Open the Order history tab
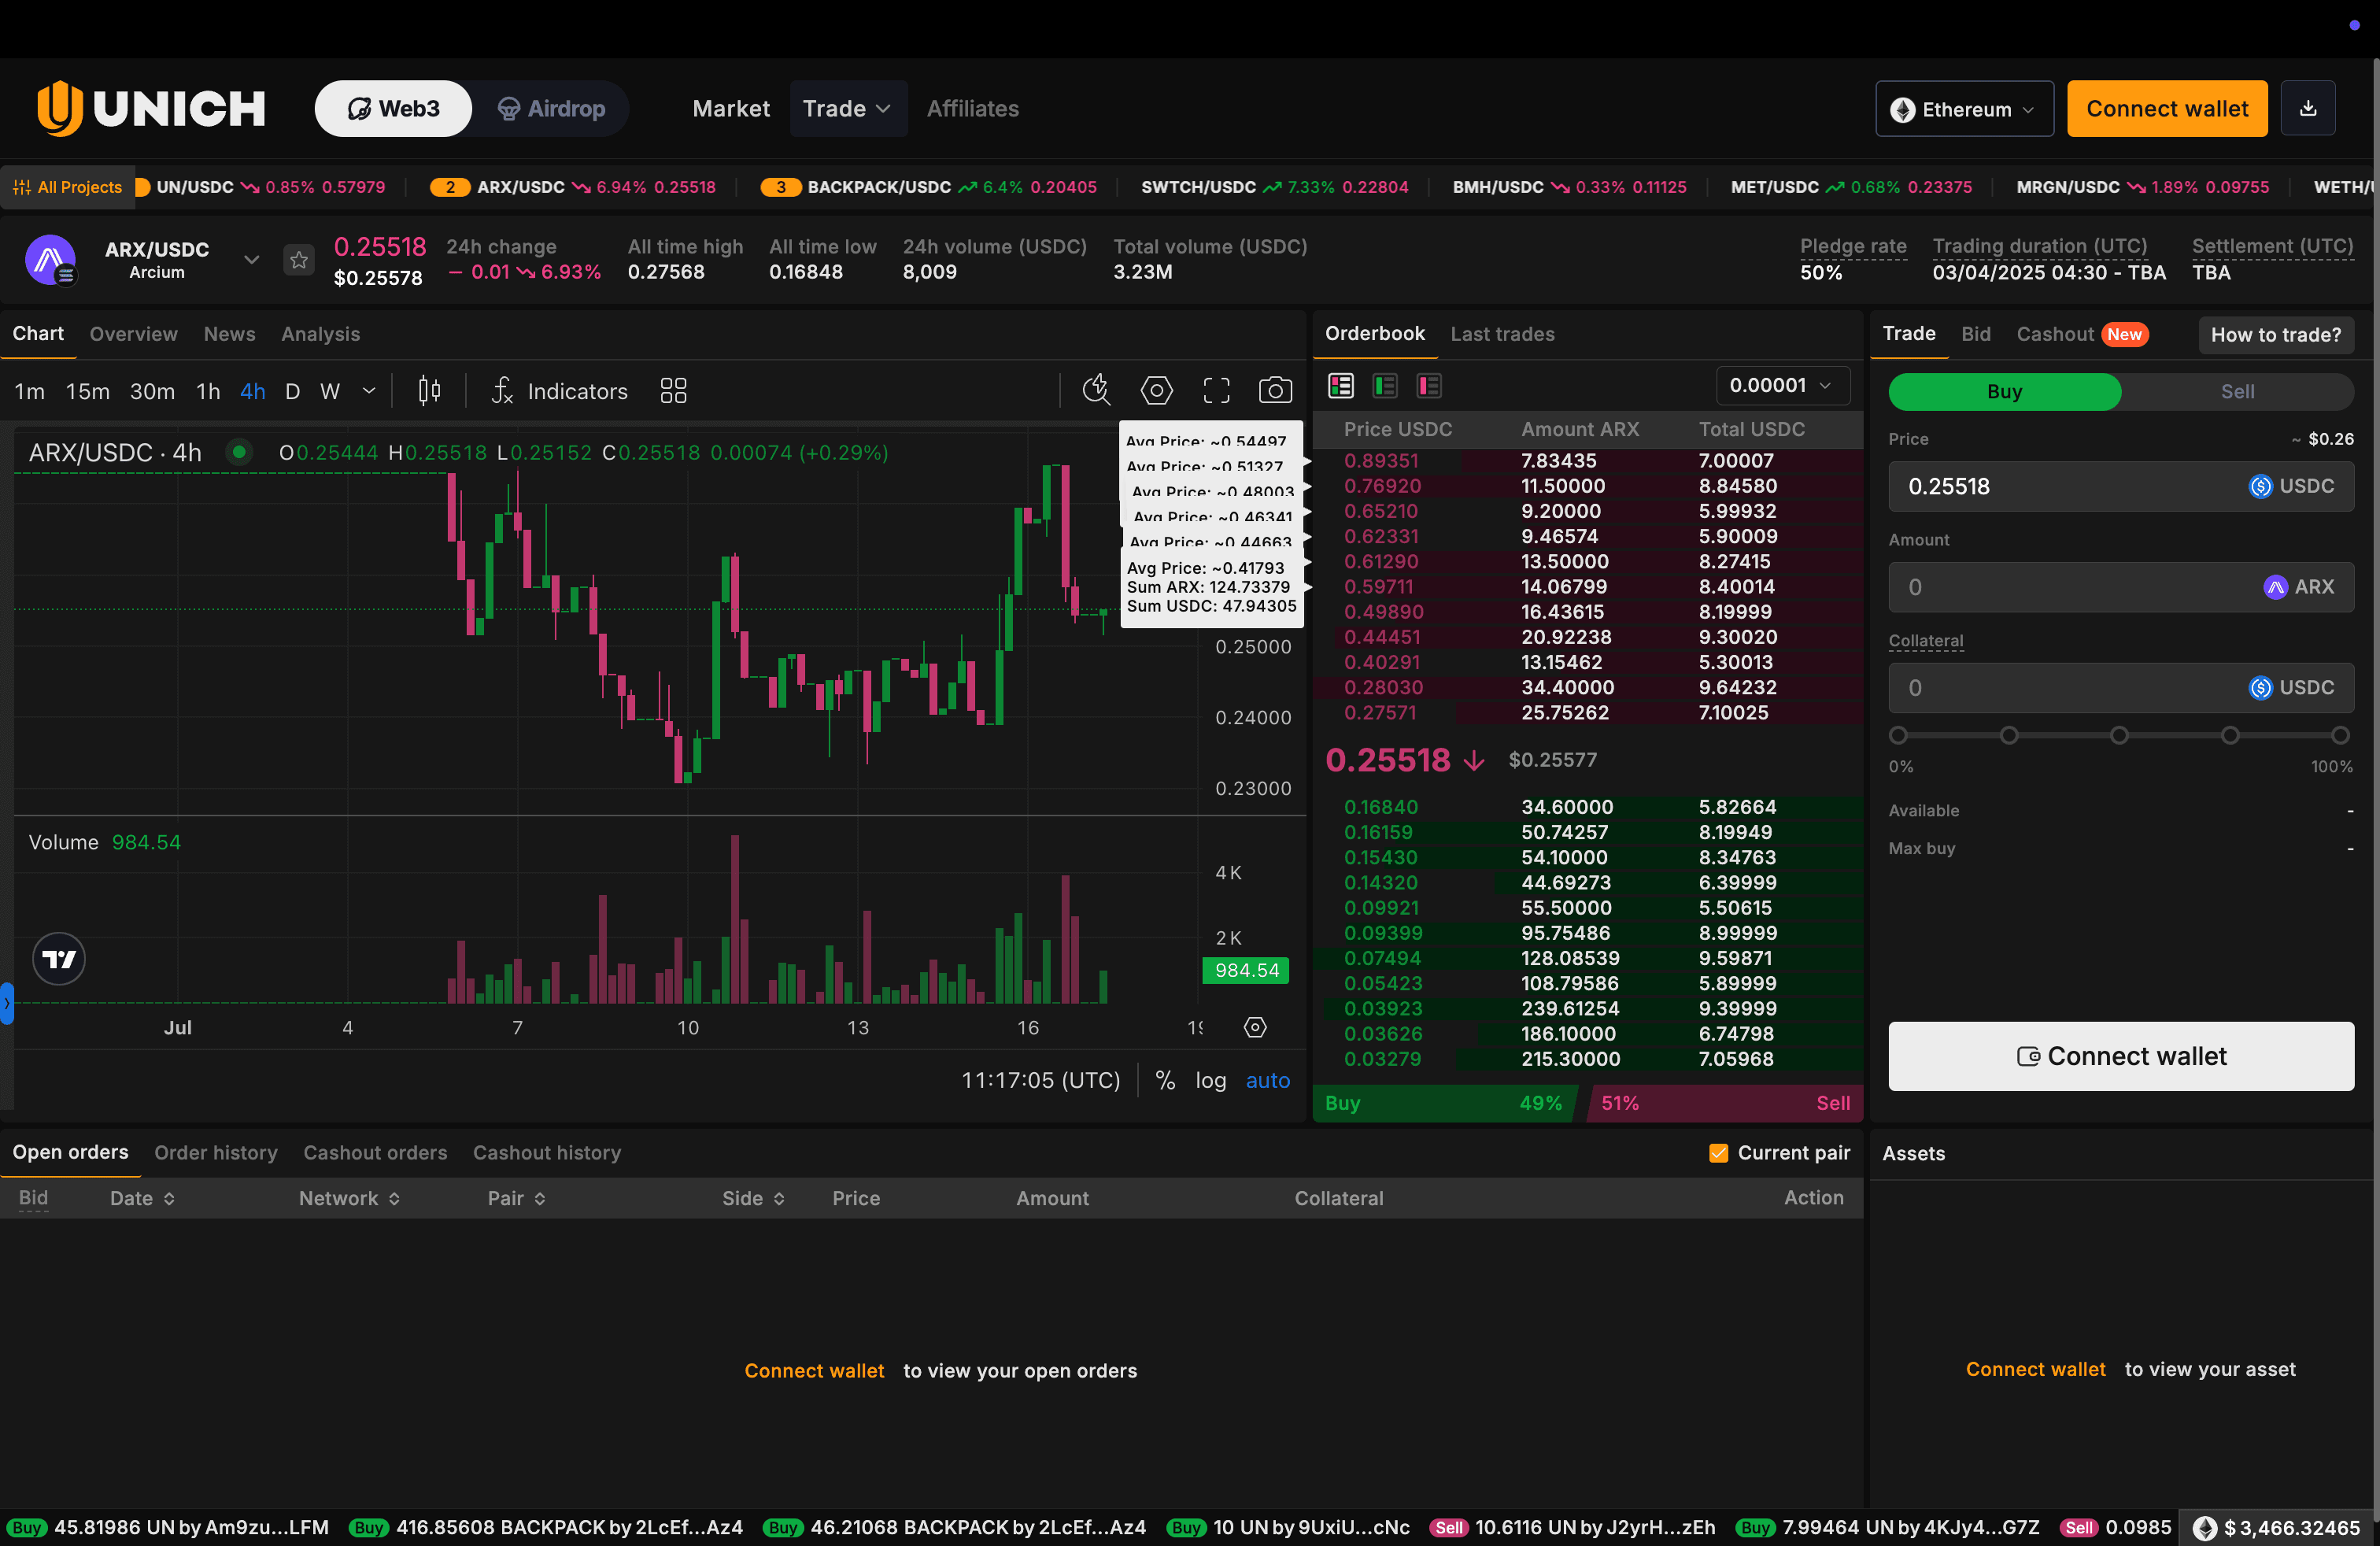 [x=216, y=1152]
